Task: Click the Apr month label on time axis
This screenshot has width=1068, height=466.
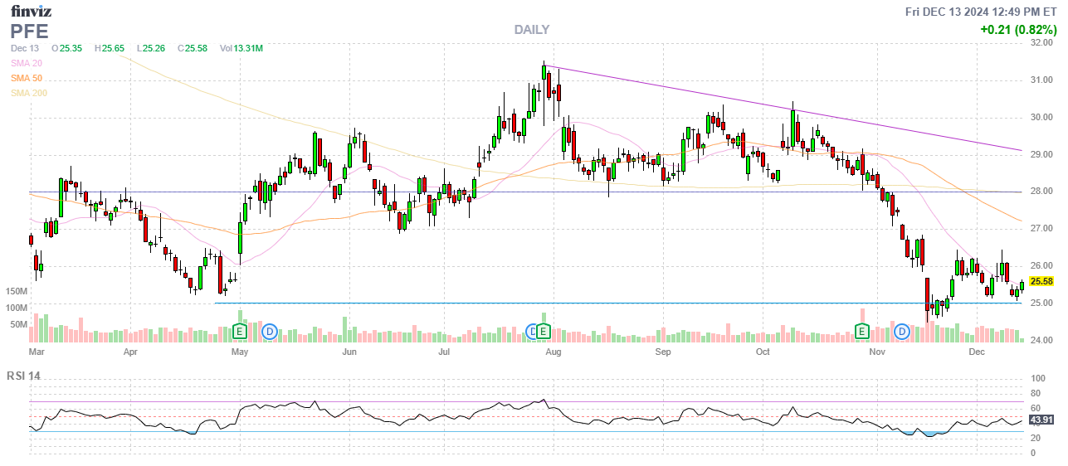Action: 129,352
